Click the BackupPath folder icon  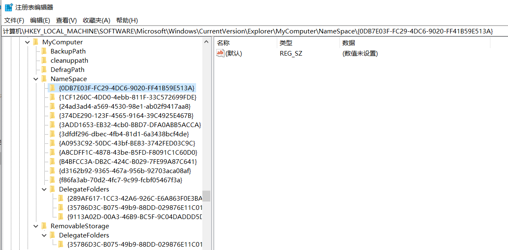[x=44, y=51]
